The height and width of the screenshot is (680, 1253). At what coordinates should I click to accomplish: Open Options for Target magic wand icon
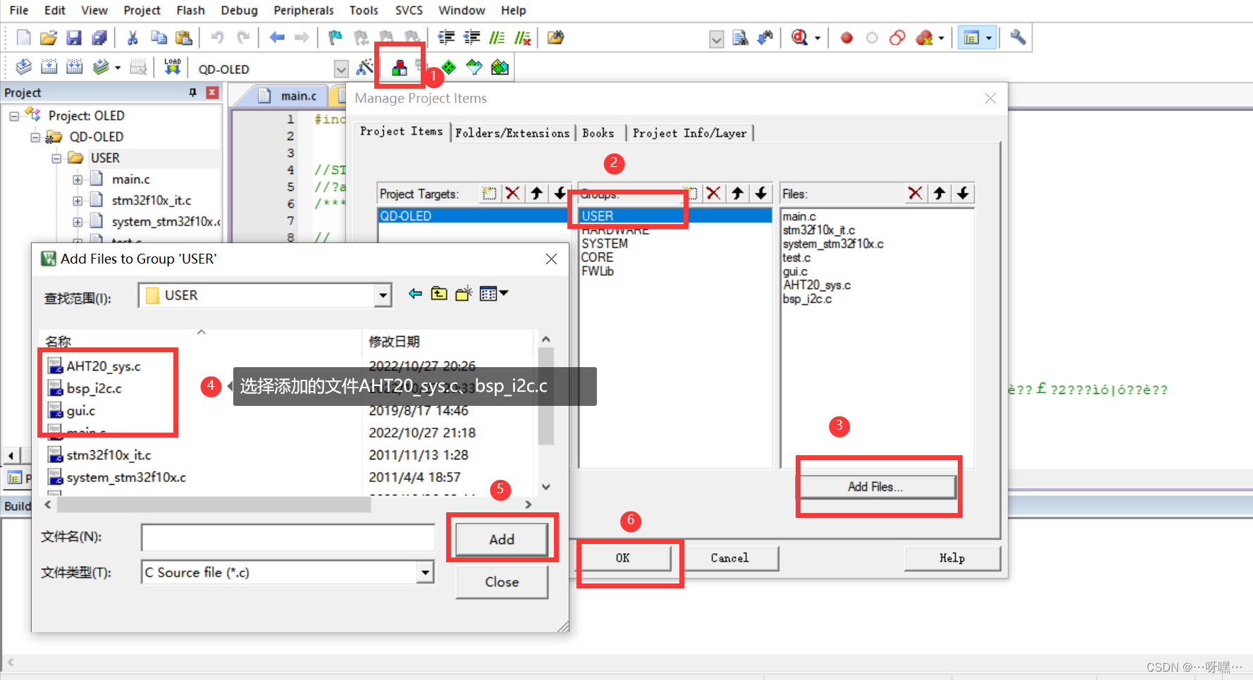point(364,67)
